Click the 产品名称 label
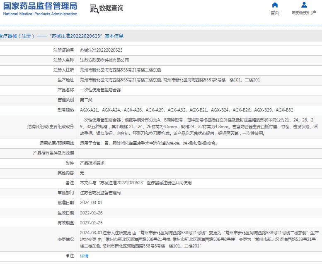The image size is (322, 264). (65, 90)
